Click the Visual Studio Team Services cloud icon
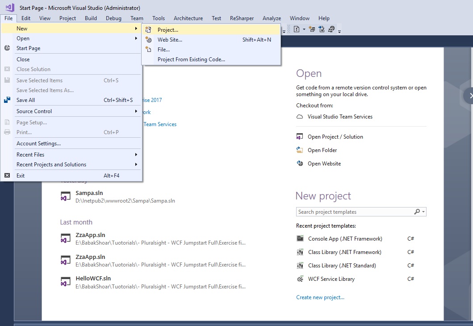The image size is (473, 326). point(300,117)
